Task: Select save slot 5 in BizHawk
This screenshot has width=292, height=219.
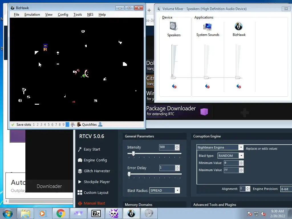Action: pyautogui.click(x=48, y=125)
